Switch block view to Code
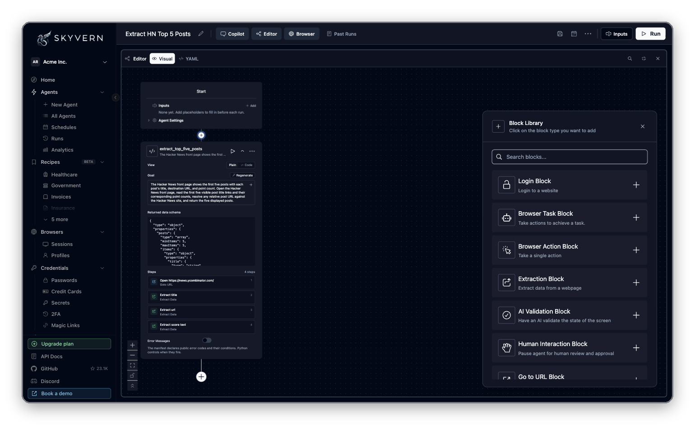695x425 pixels. tap(246, 165)
